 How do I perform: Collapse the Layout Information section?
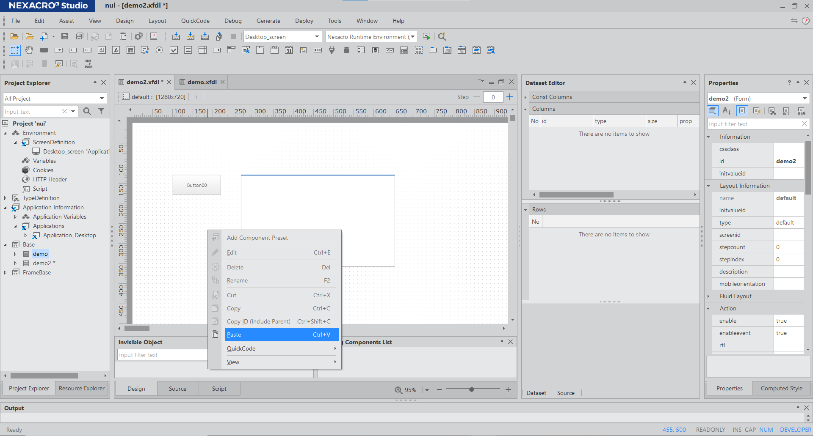tap(708, 186)
